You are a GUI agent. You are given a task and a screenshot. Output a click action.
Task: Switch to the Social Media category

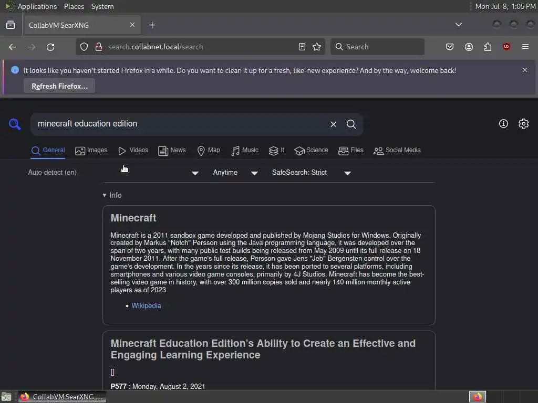[397, 151]
